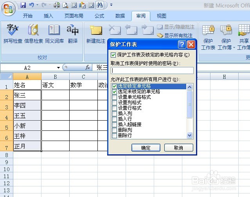
Task: Check the 插入列 permission
Action: pos(114,114)
